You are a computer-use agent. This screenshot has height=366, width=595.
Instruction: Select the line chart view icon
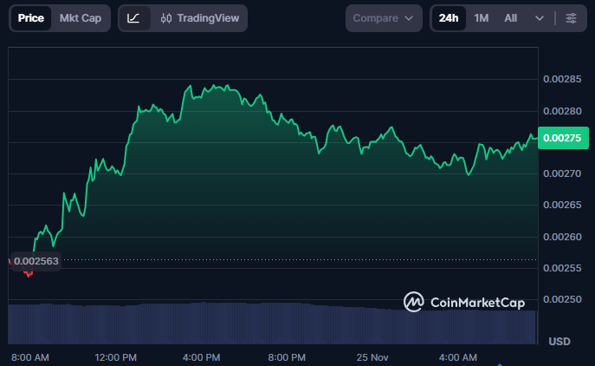pos(134,18)
